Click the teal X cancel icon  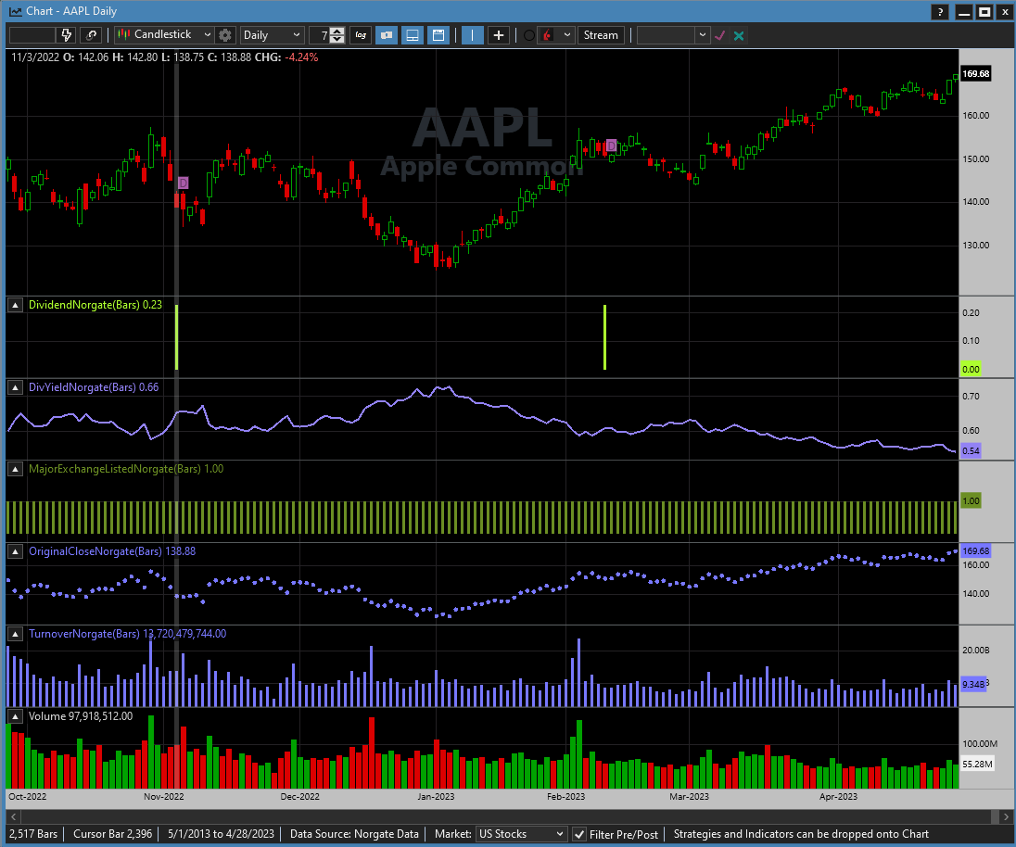click(x=739, y=35)
